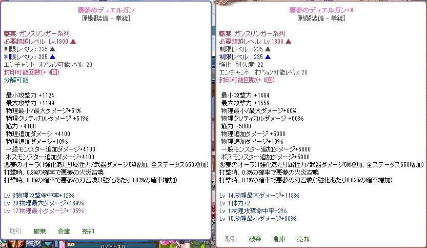Click greyed 取引 in the unenhanced 悪夢のデュエルガン panel
The image size is (427, 248).
15,232
